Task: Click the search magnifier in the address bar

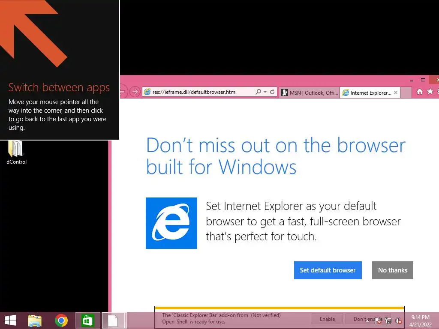Action: (x=259, y=92)
